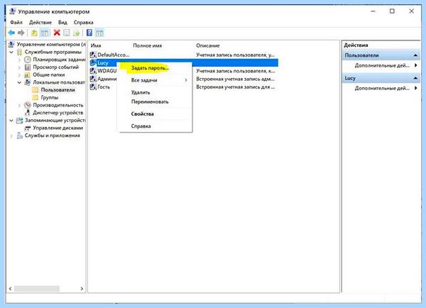Click the title bar Управление компьютером app icon
The width and height of the screenshot is (426, 308).
click(13, 11)
